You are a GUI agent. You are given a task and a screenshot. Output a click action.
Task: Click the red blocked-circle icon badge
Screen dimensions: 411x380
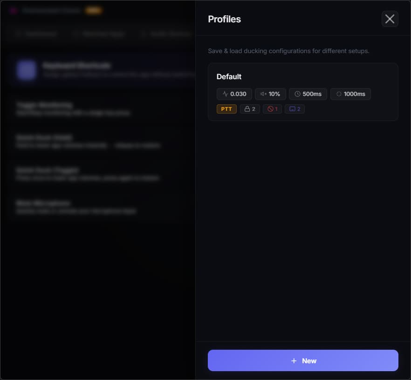(x=270, y=109)
